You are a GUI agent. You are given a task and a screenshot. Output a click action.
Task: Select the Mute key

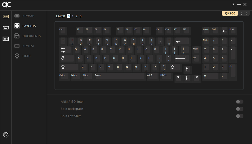(x=196, y=50)
